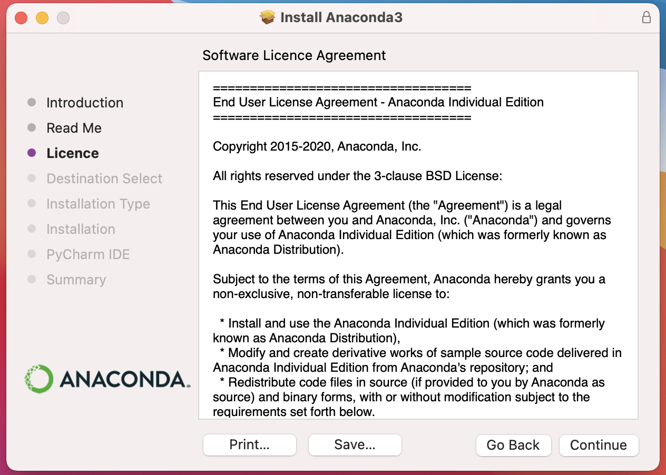Click the lock icon in the title bar

pyautogui.click(x=646, y=17)
